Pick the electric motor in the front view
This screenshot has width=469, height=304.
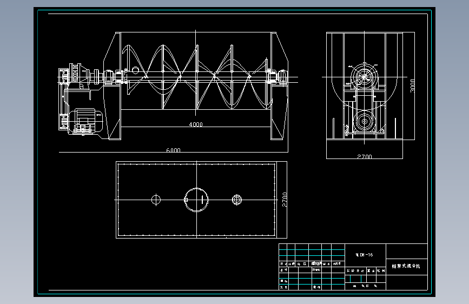[86, 121]
